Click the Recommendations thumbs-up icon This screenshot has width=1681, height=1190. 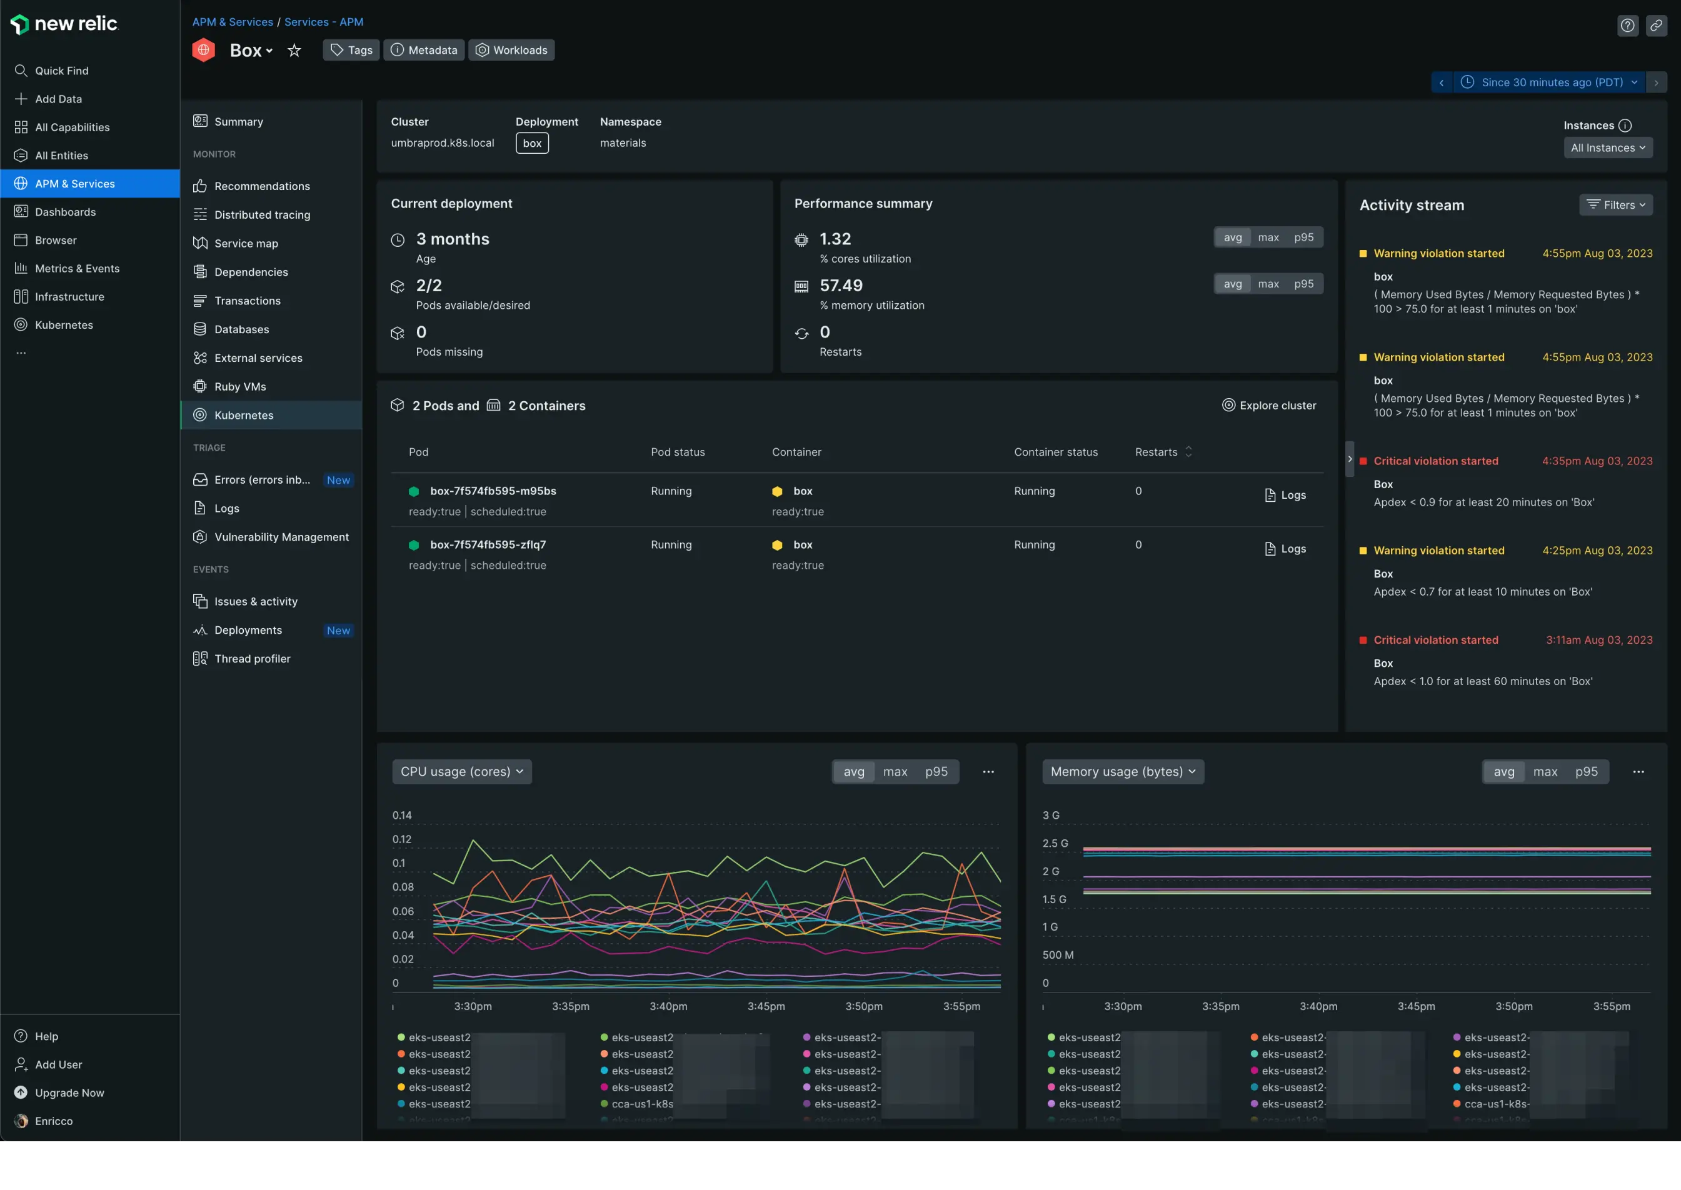(200, 186)
